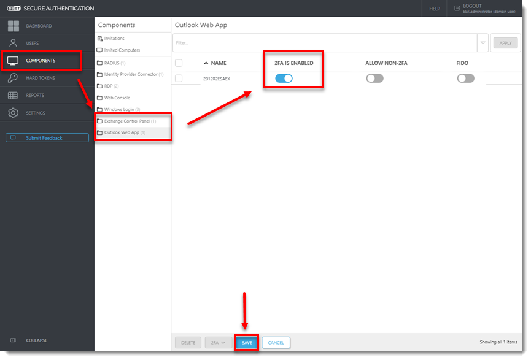Click the ESET logo in header

14,9
